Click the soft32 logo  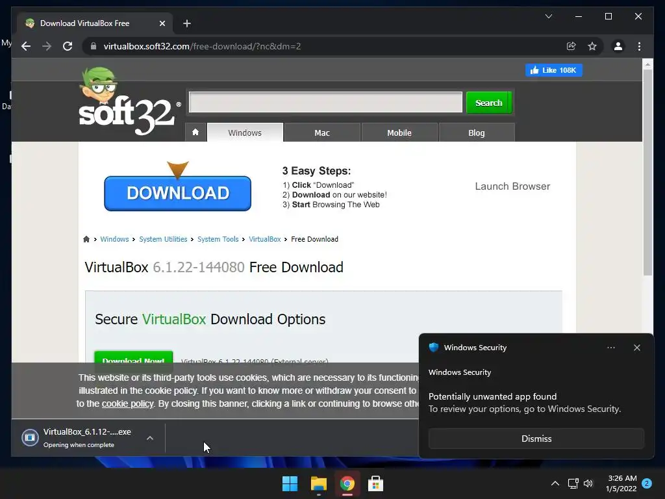coord(129,102)
